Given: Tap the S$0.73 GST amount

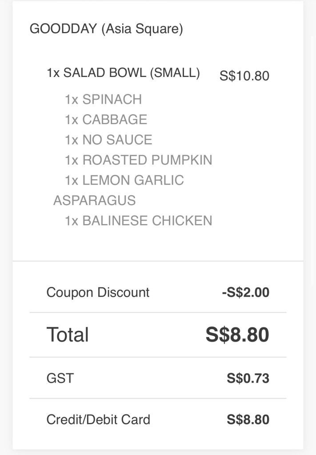Looking at the screenshot, I should pyautogui.click(x=248, y=378).
